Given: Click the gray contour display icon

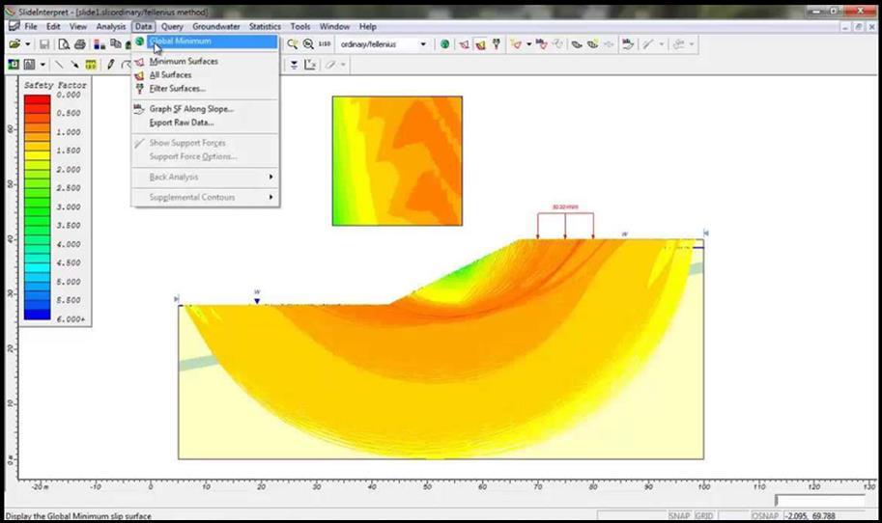Looking at the screenshot, I should click(29, 65).
